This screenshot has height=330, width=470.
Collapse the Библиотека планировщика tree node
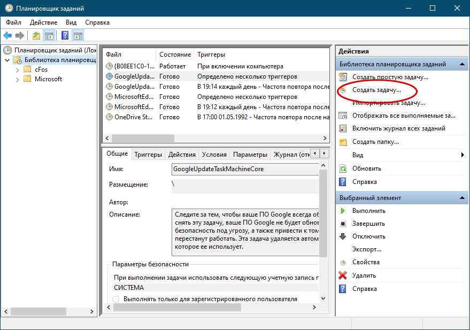pyautogui.click(x=7, y=60)
